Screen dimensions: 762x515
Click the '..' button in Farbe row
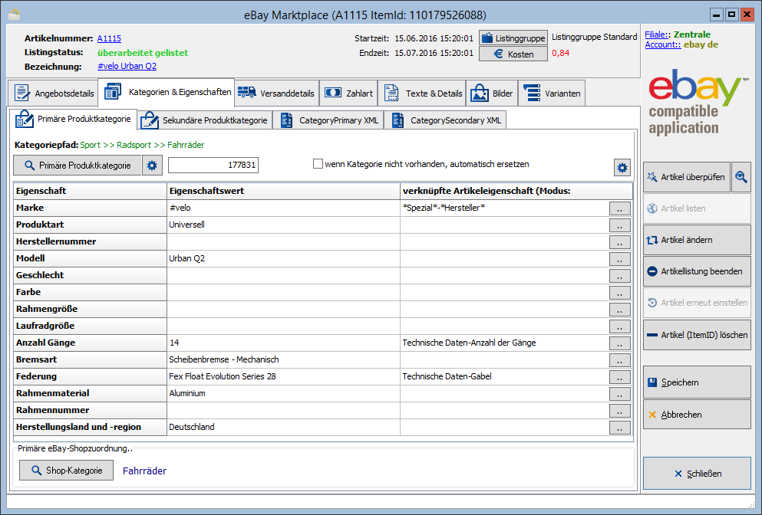pyautogui.click(x=619, y=293)
